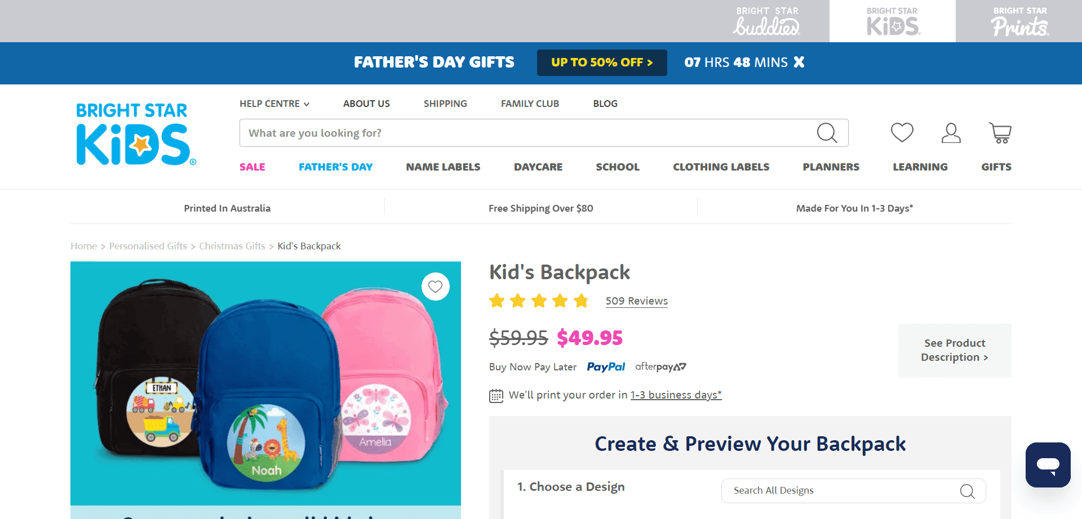
Task: Open See Product Description link
Action: 955,350
